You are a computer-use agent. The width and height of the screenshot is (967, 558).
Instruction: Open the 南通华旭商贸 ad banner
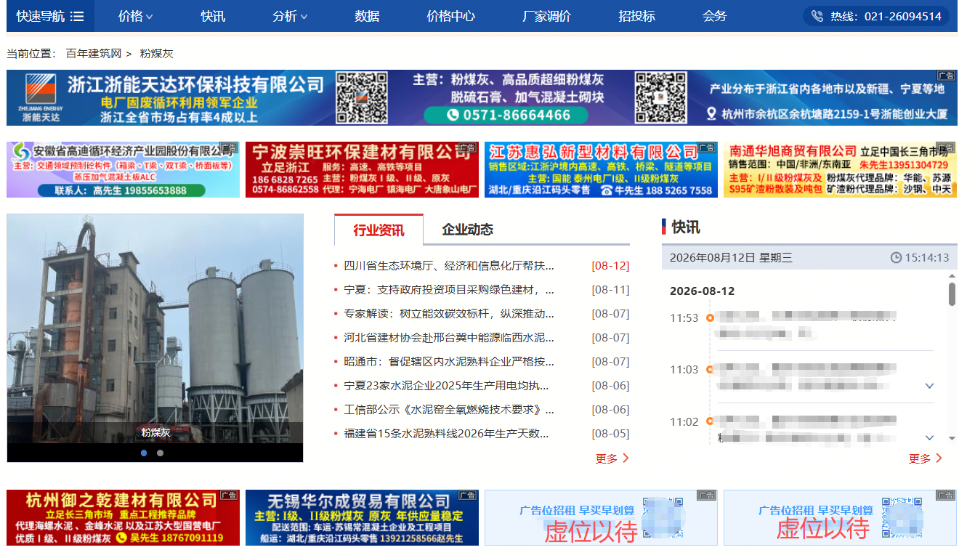[x=840, y=170]
